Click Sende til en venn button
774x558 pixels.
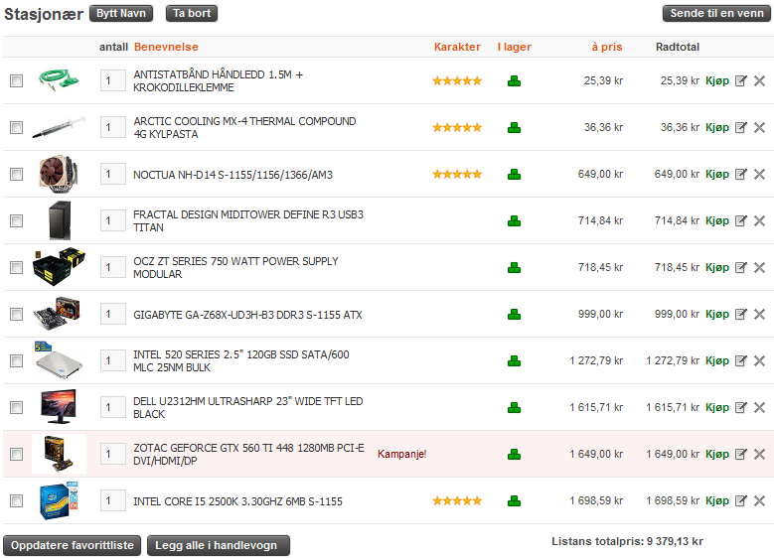tap(716, 13)
